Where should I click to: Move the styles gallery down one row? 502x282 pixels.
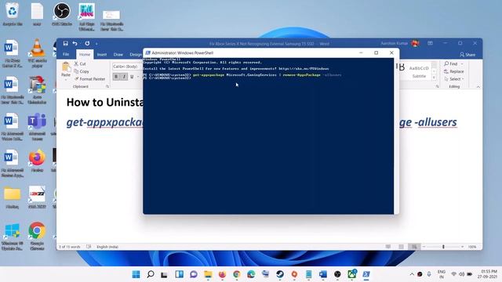click(434, 71)
